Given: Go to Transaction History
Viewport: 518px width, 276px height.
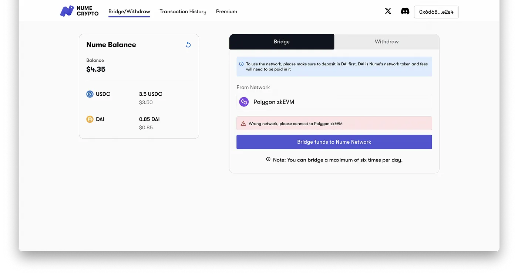Looking at the screenshot, I should [183, 11].
